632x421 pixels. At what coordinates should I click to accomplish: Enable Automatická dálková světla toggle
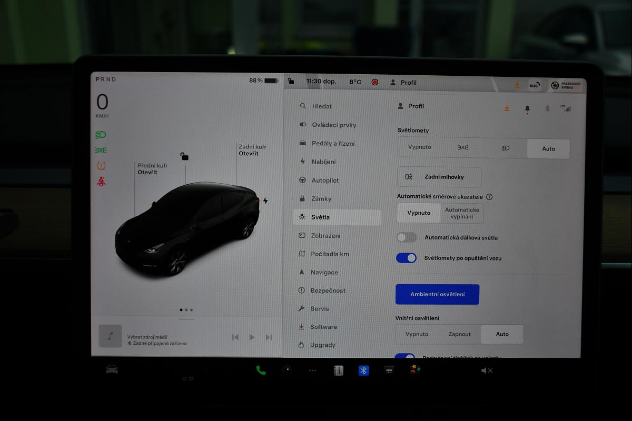pyautogui.click(x=407, y=237)
